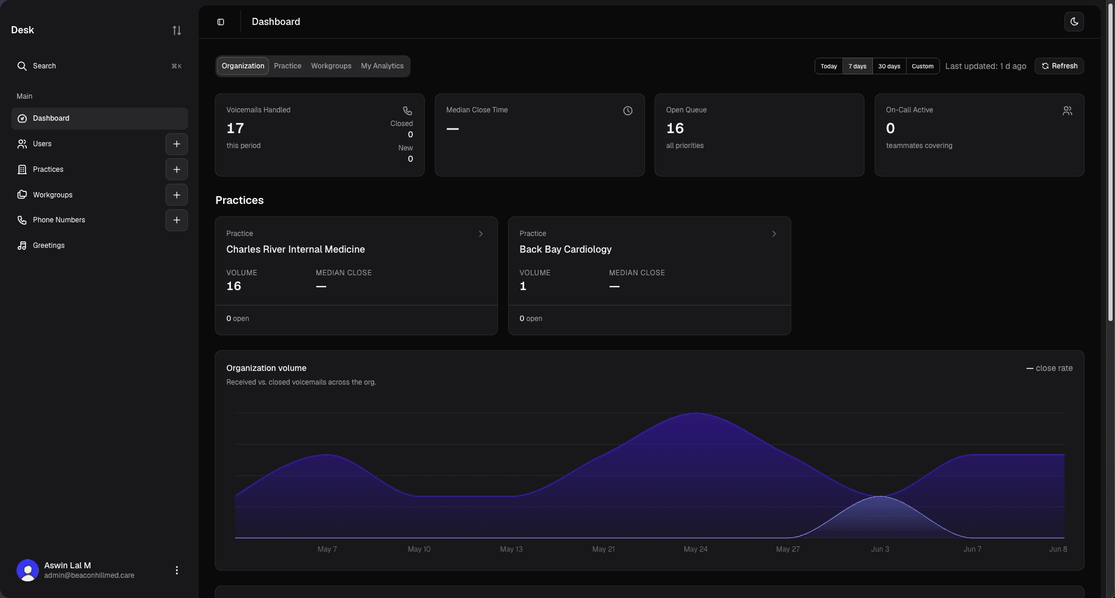Open the Back Bay Cardiology card

tap(650, 276)
